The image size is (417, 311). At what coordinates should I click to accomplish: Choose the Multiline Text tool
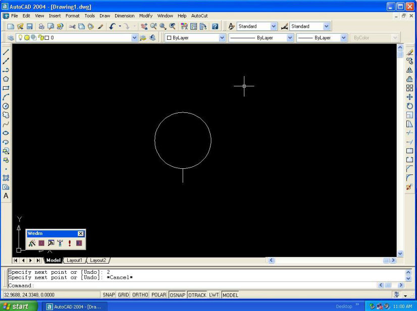point(6,196)
